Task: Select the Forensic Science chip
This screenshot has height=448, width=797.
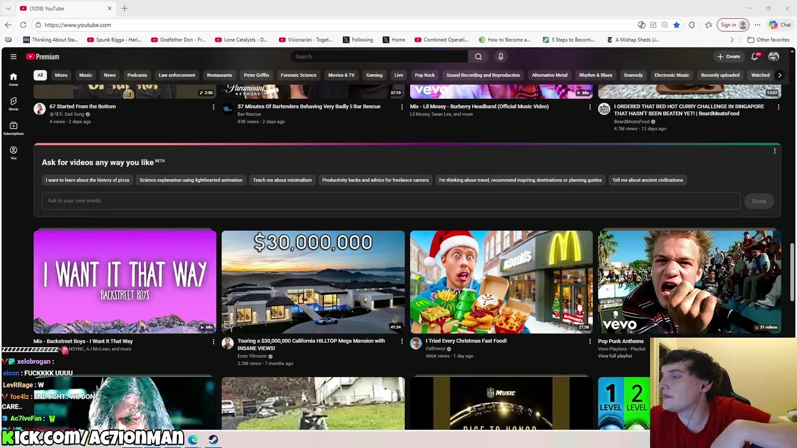Action: coord(298,75)
